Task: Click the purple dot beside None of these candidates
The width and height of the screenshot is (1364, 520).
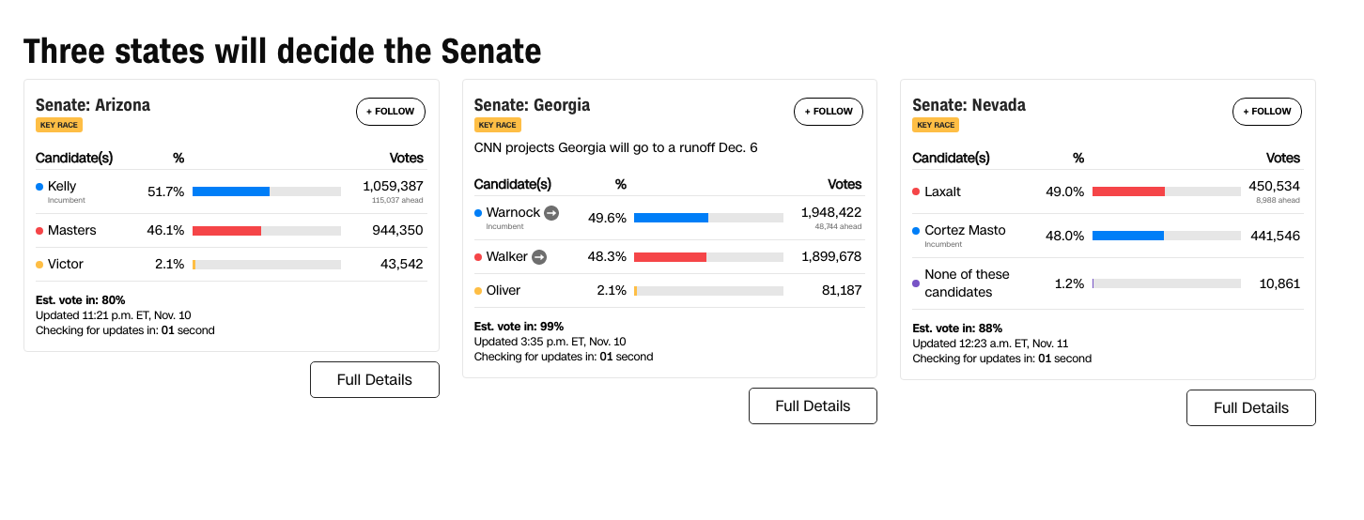Action: (x=916, y=283)
